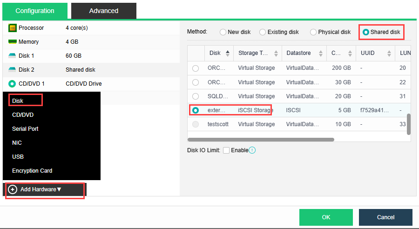Choose NIC from the hardware menu
The height and width of the screenshot is (229, 419).
[17, 143]
